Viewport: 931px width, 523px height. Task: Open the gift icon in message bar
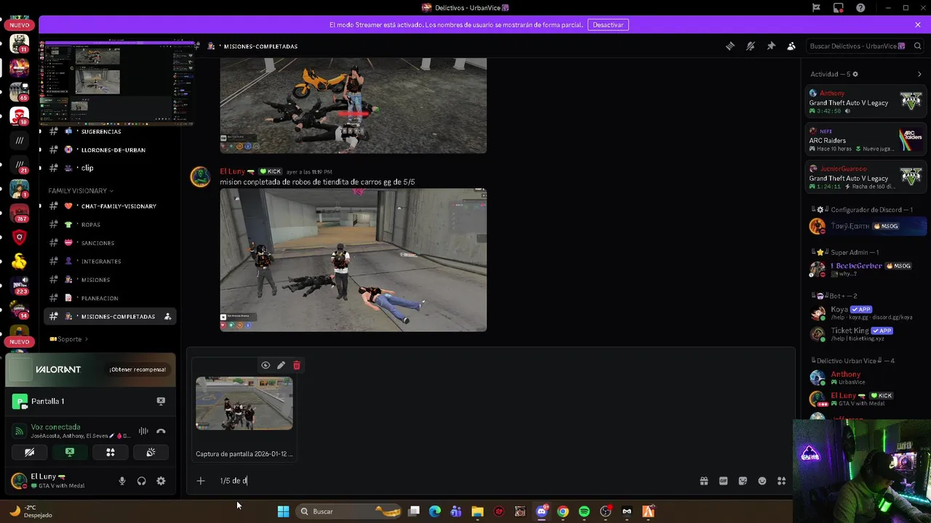coord(704,481)
